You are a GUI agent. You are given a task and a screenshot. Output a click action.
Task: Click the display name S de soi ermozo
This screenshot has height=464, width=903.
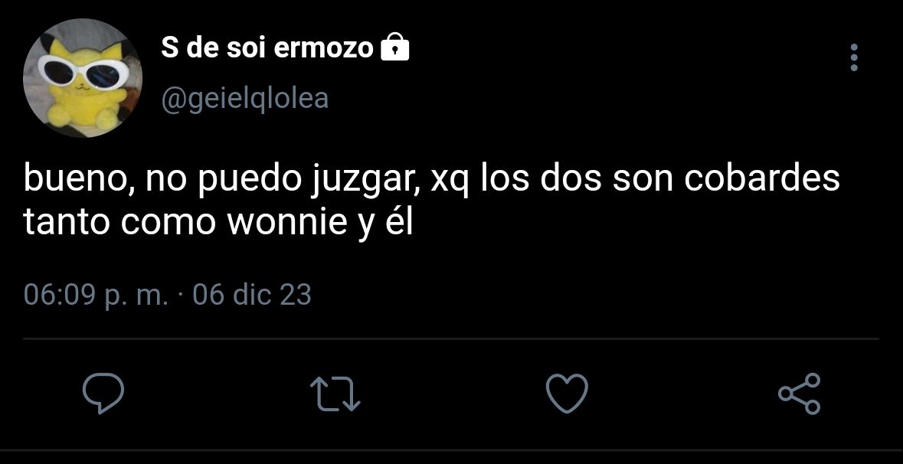click(x=267, y=47)
